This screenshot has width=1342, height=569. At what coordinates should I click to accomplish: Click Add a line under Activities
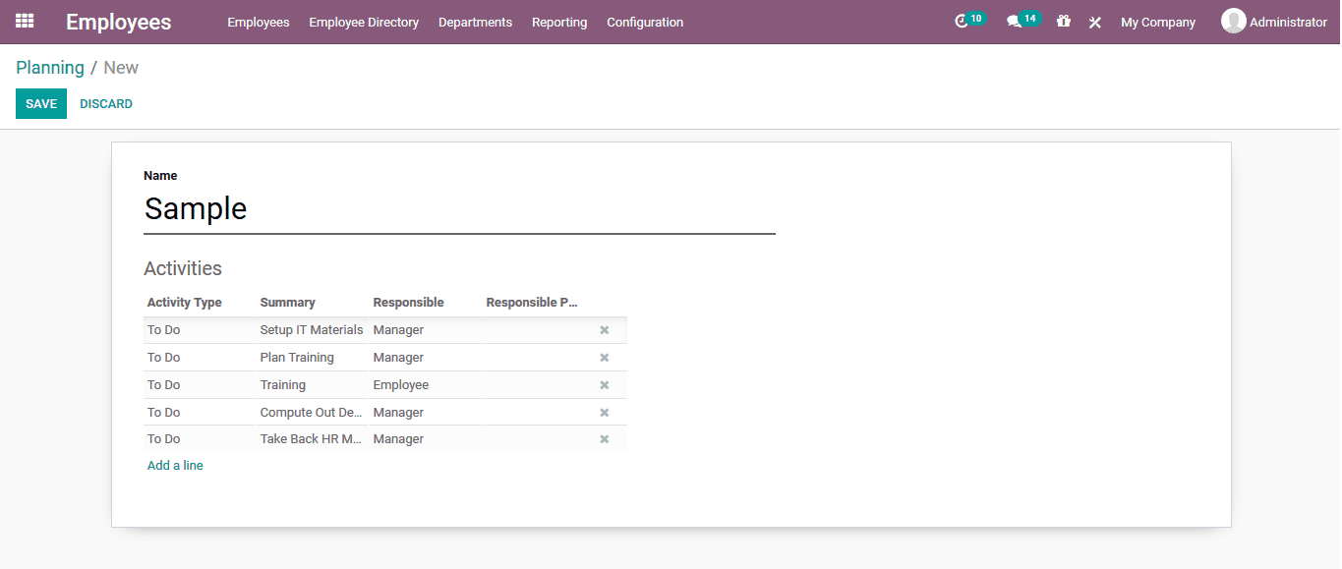pyautogui.click(x=175, y=465)
